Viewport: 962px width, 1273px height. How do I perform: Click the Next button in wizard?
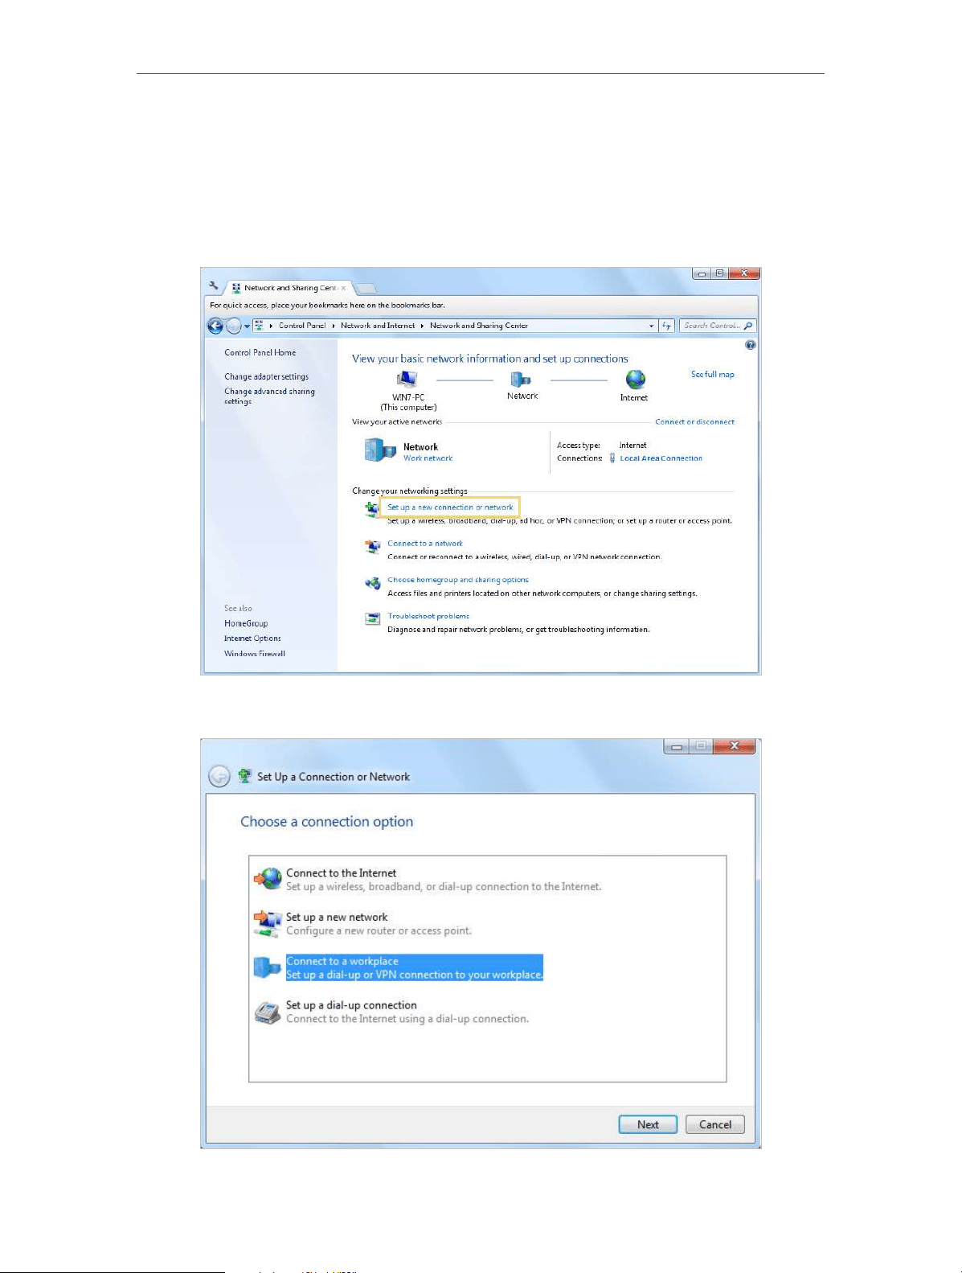pyautogui.click(x=648, y=1124)
